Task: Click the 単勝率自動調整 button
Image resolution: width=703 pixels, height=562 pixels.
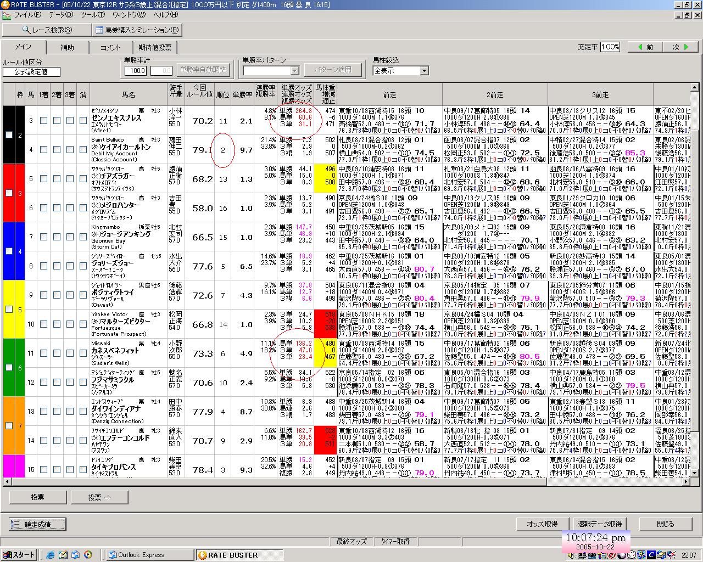Action: [x=202, y=70]
